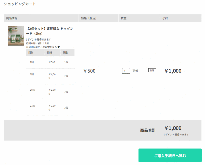This screenshot has height=165, width=205.
Task: Expand お届け回数ごとの設定を見る details
Action: pos(43,47)
